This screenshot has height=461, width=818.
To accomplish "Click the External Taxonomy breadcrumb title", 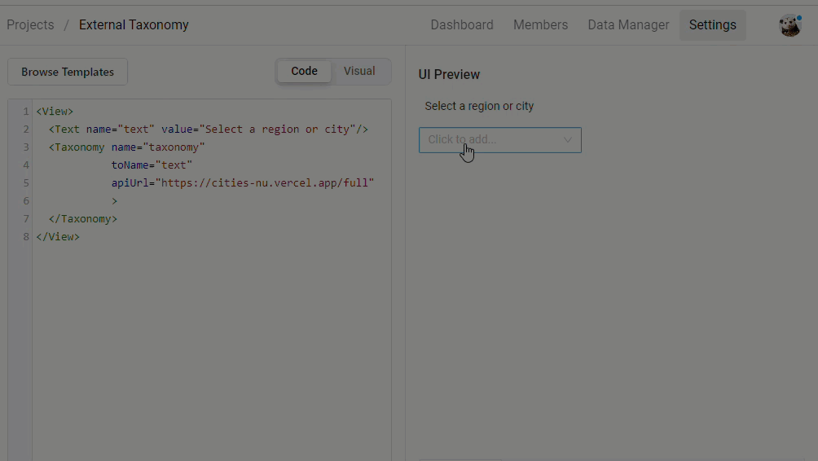I will coord(134,25).
